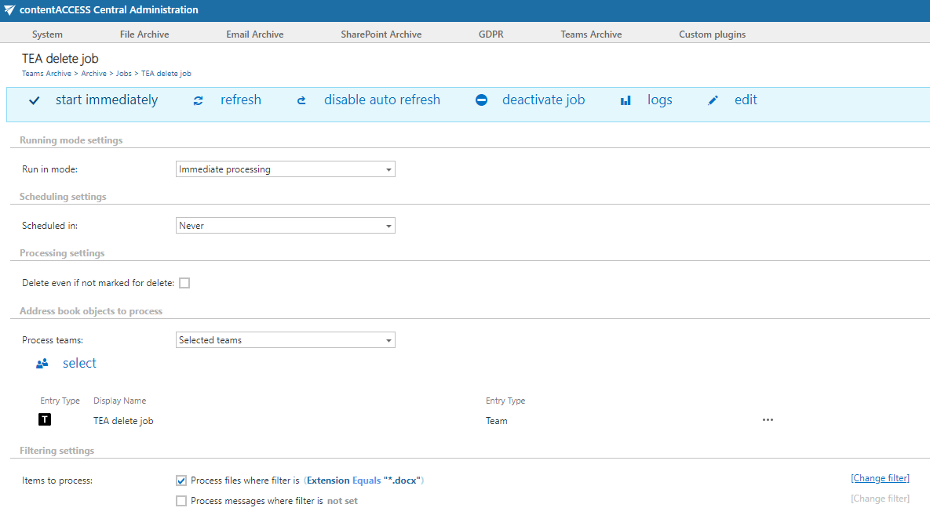The height and width of the screenshot is (515, 930).
Task: Open the SharePoint Archive menu
Action: click(381, 34)
